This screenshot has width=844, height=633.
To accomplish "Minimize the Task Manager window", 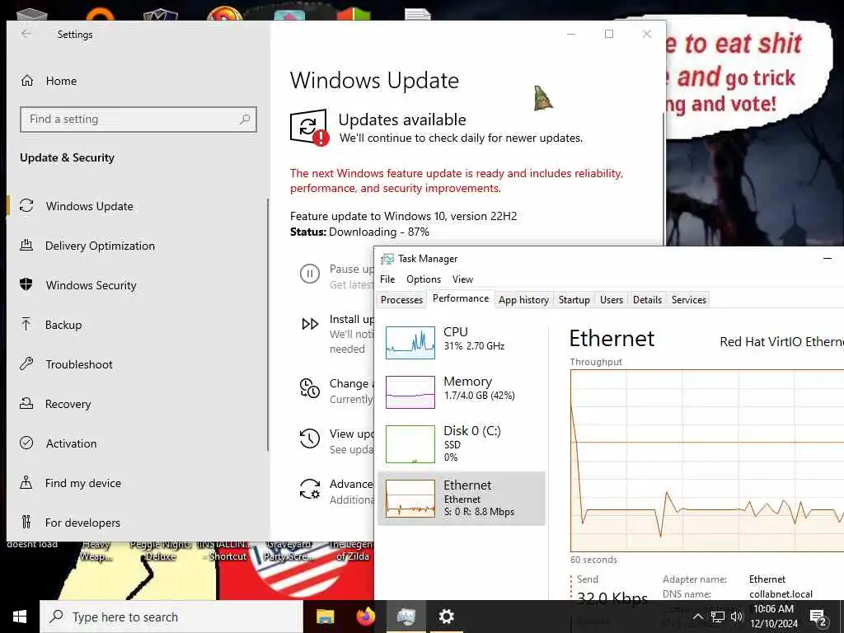I will (x=828, y=259).
